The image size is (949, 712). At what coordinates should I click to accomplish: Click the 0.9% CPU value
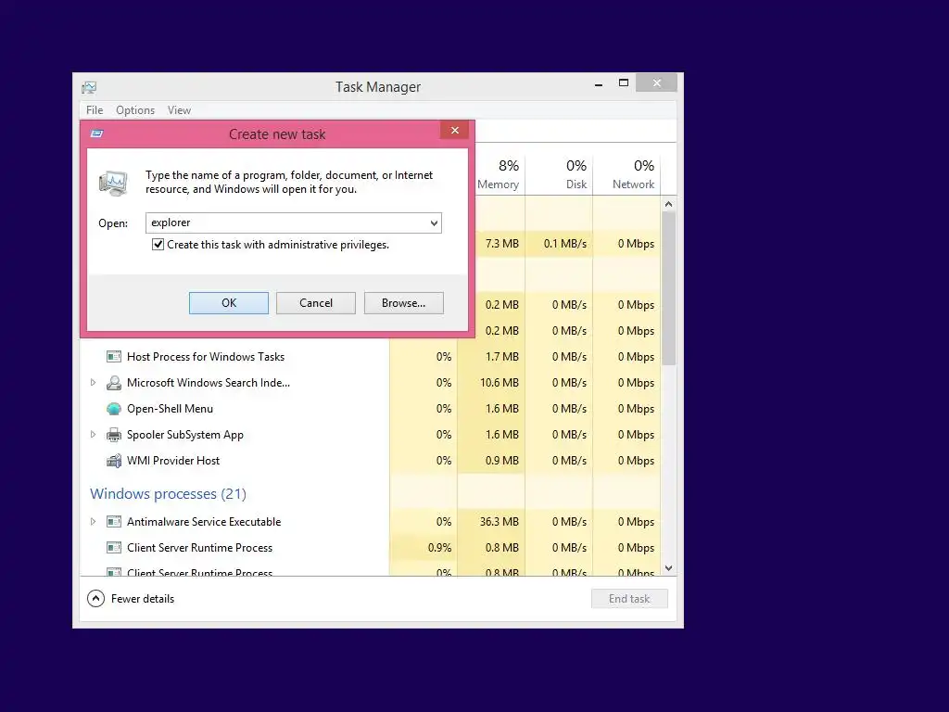point(439,547)
